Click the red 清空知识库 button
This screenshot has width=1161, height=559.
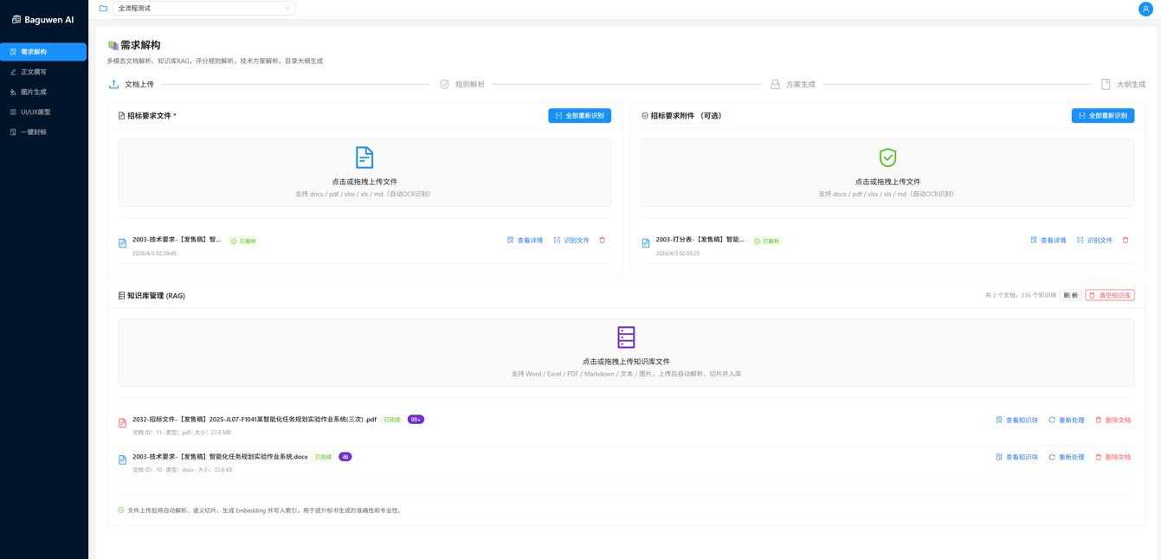pos(1110,295)
